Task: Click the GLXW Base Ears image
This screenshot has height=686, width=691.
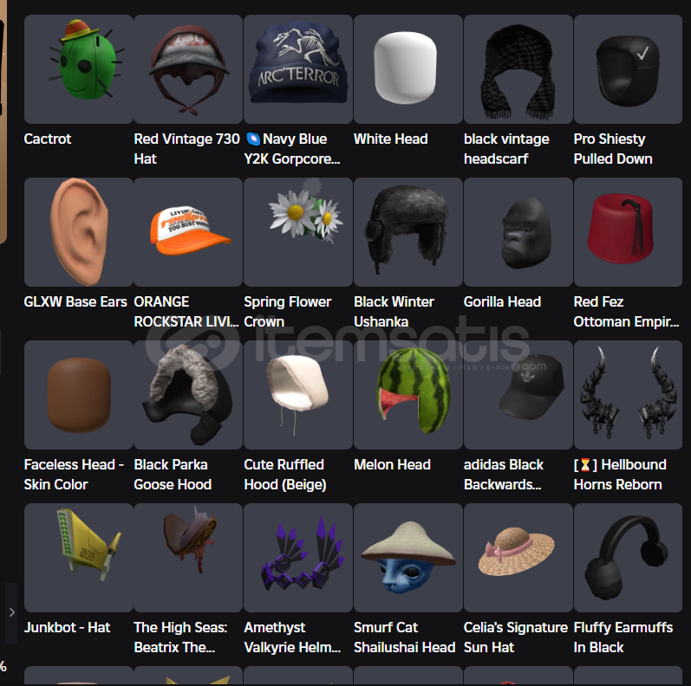Action: 78,232
